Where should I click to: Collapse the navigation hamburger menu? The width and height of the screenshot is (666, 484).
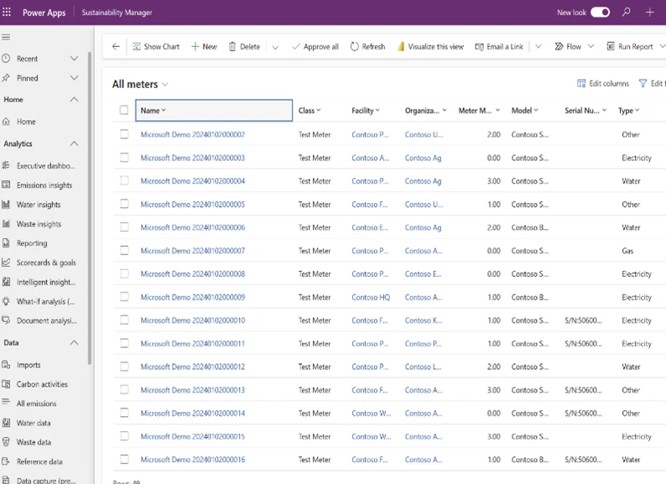point(7,38)
